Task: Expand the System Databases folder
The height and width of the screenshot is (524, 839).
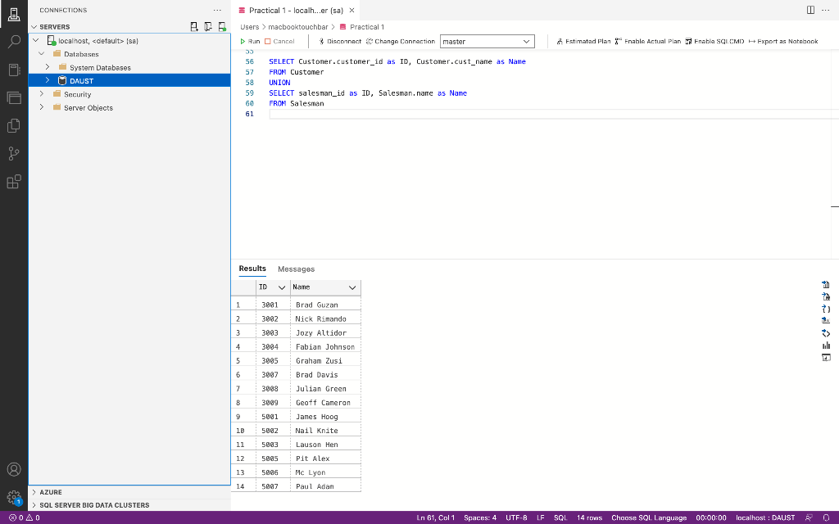Action: (x=48, y=67)
